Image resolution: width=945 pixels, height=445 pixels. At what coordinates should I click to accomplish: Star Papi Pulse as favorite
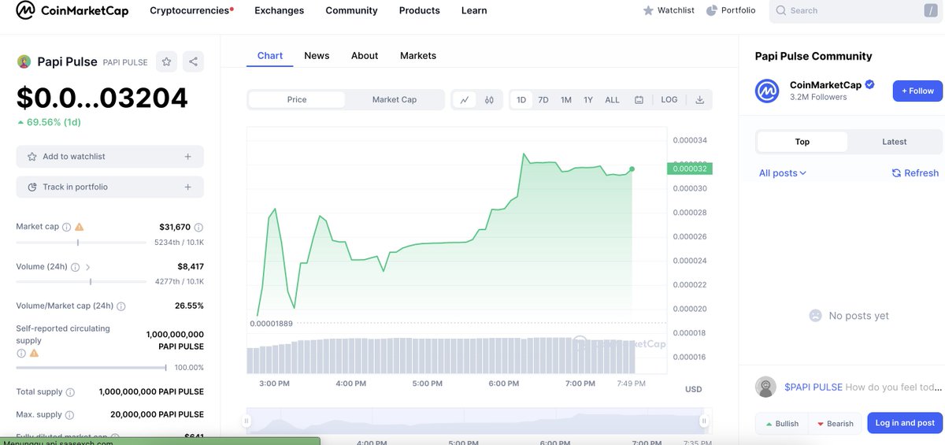(166, 61)
